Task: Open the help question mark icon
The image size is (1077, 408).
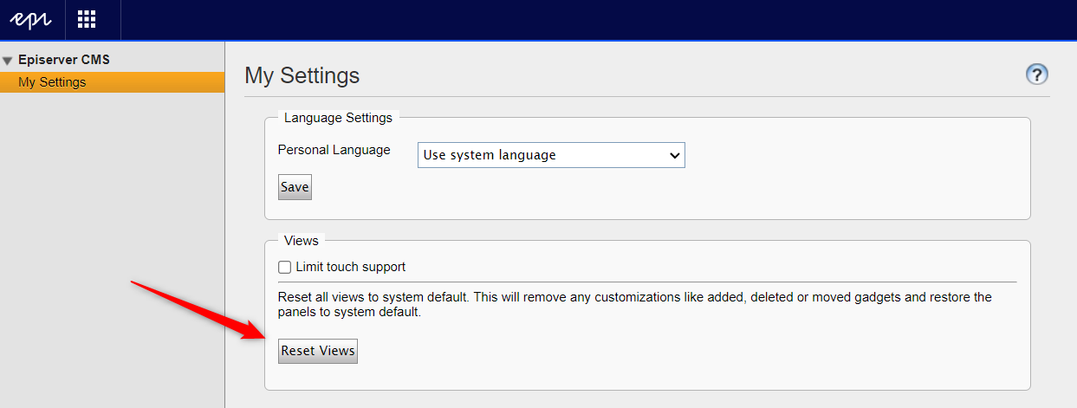Action: tap(1036, 74)
